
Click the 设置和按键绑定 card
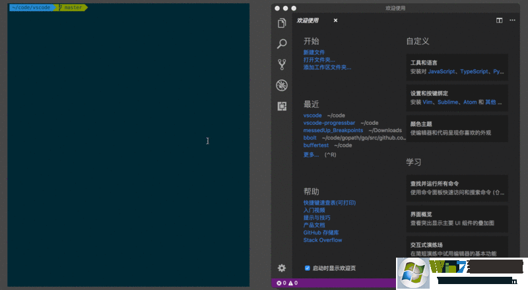(457, 98)
